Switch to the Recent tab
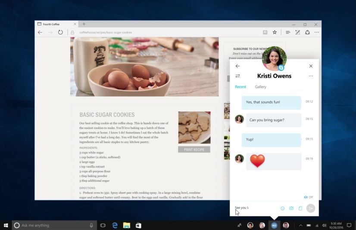The height and width of the screenshot is (230, 356). click(240, 87)
